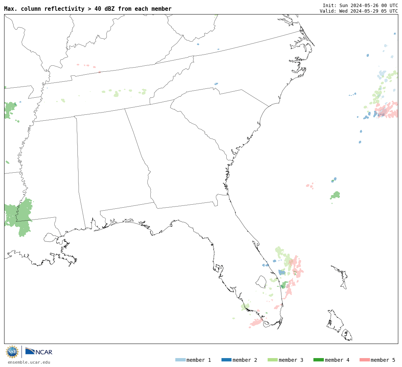Click the Init: Sun 2024-05-26 00 UTC text
The width and height of the screenshot is (402, 367).
[x=360, y=5]
